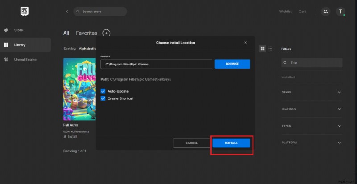Click the Fall Guys download icon

65,136
